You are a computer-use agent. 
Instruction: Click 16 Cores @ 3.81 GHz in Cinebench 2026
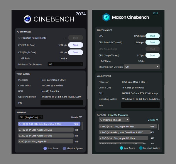[x=133, y=88]
